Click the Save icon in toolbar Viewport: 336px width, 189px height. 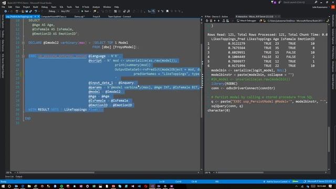[27, 11]
